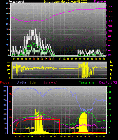Click the S wind direction letter
Screen dimensions: 118x140
click(x=111, y=70)
